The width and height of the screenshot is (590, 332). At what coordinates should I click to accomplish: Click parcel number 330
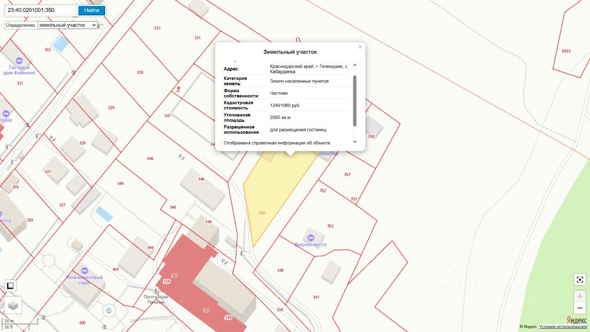[x=140, y=72]
